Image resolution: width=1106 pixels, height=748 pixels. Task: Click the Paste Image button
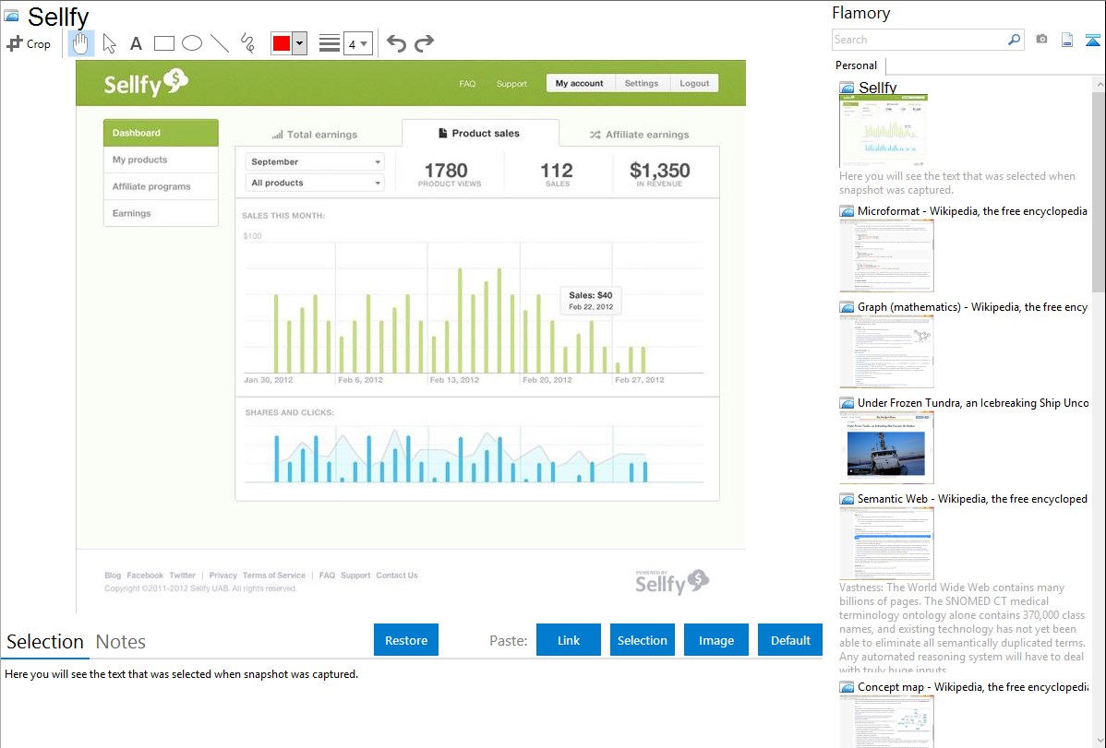pyautogui.click(x=715, y=640)
